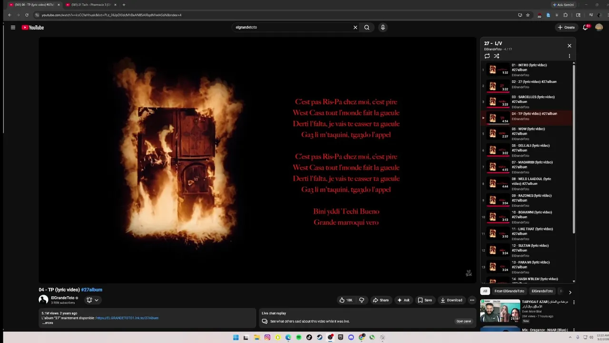Open the subscription notification bell dropdown

[92, 300]
